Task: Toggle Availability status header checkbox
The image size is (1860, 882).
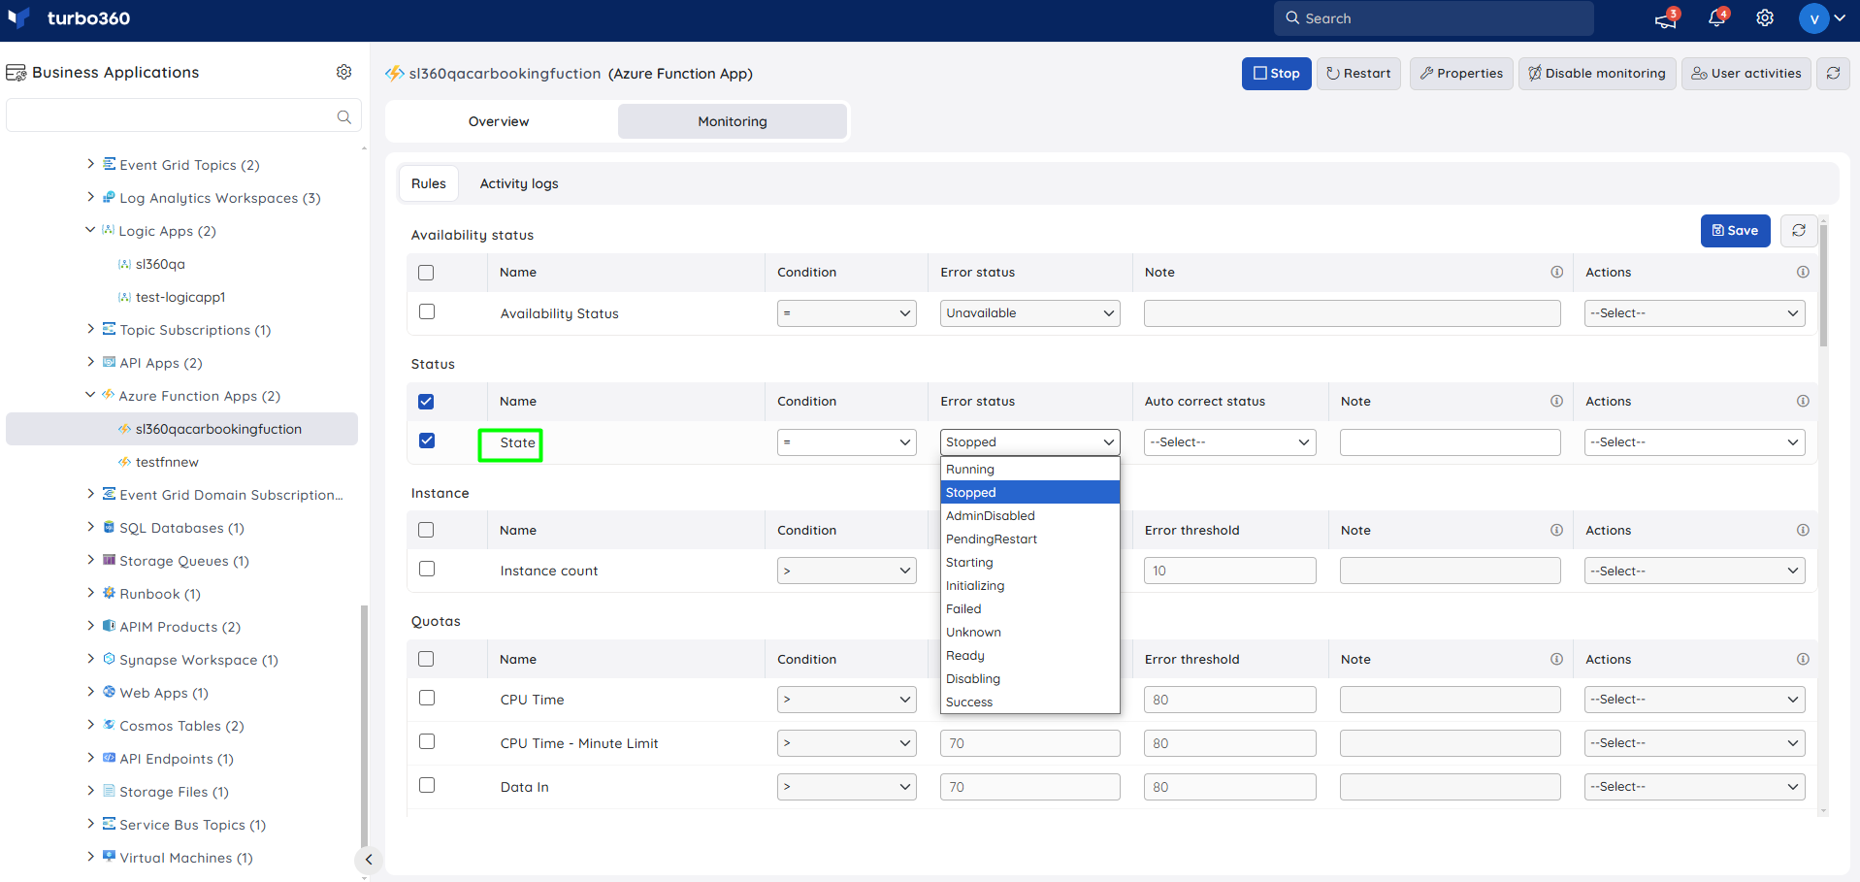Action: (426, 273)
